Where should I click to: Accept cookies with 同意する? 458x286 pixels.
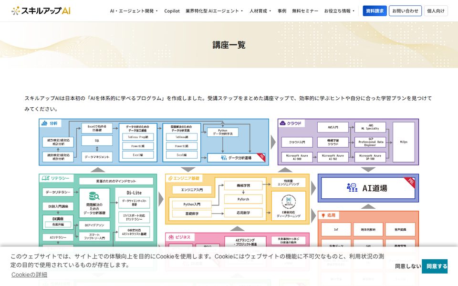pyautogui.click(x=435, y=266)
